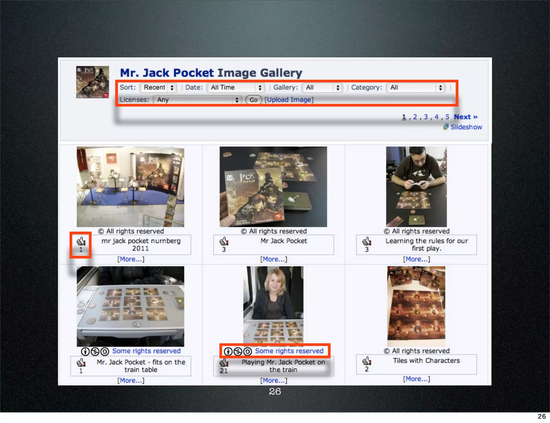Thumb up the train table image

point(81,363)
